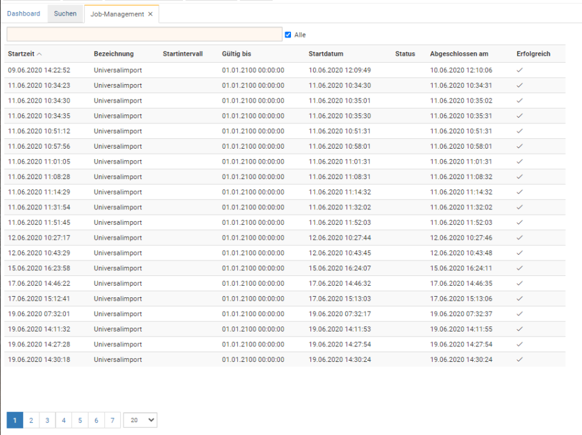582x435 pixels.
Task: Switch to the Dashboard tab
Action: click(x=23, y=14)
